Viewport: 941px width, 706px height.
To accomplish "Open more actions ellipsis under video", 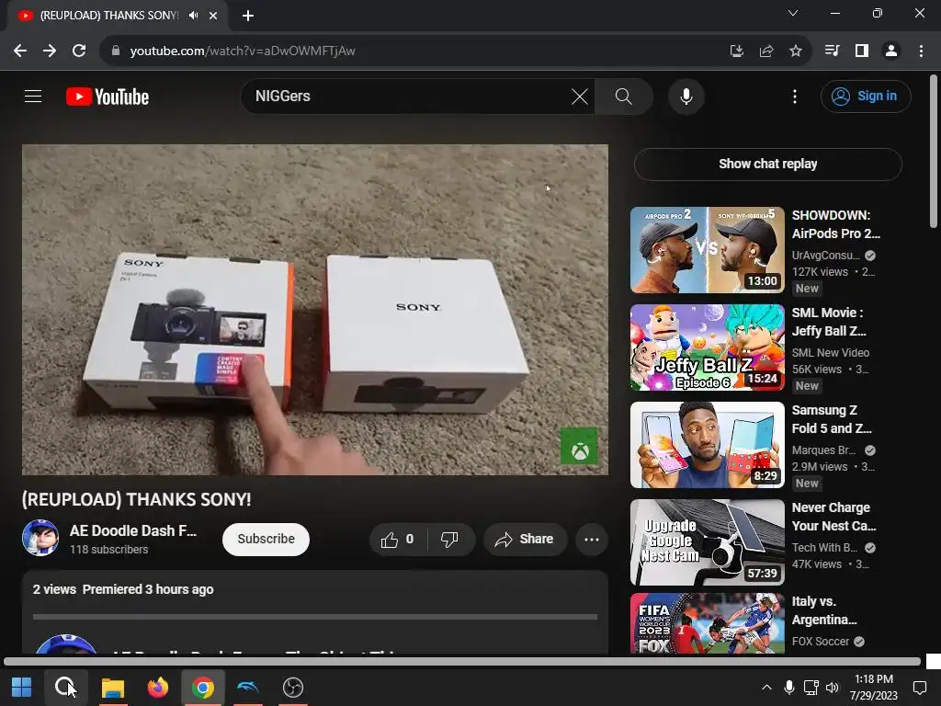I will point(591,540).
